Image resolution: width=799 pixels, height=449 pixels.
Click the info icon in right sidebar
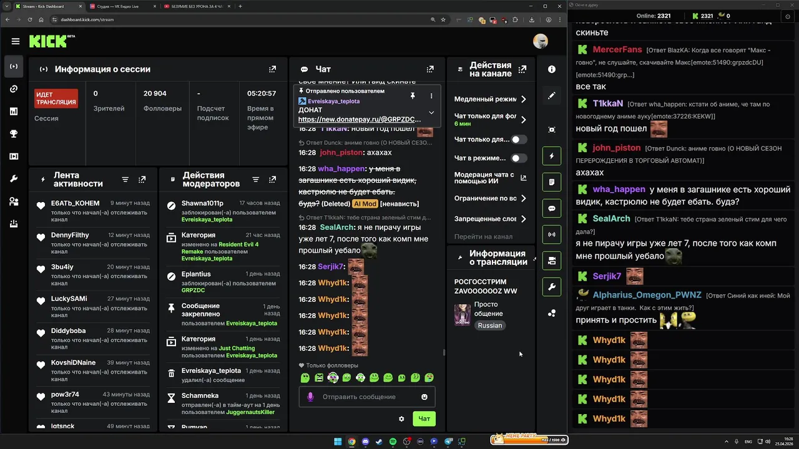point(552,69)
